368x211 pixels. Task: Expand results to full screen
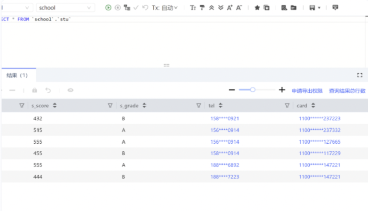pos(359,75)
